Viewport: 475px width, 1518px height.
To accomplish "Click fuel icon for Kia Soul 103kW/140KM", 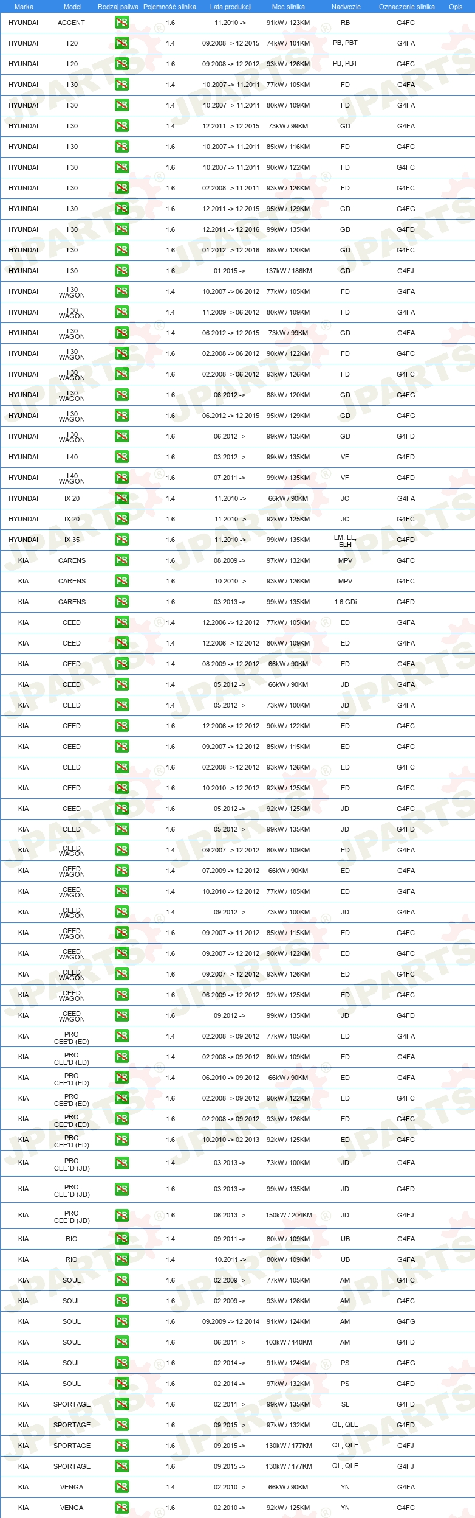I will (121, 1342).
